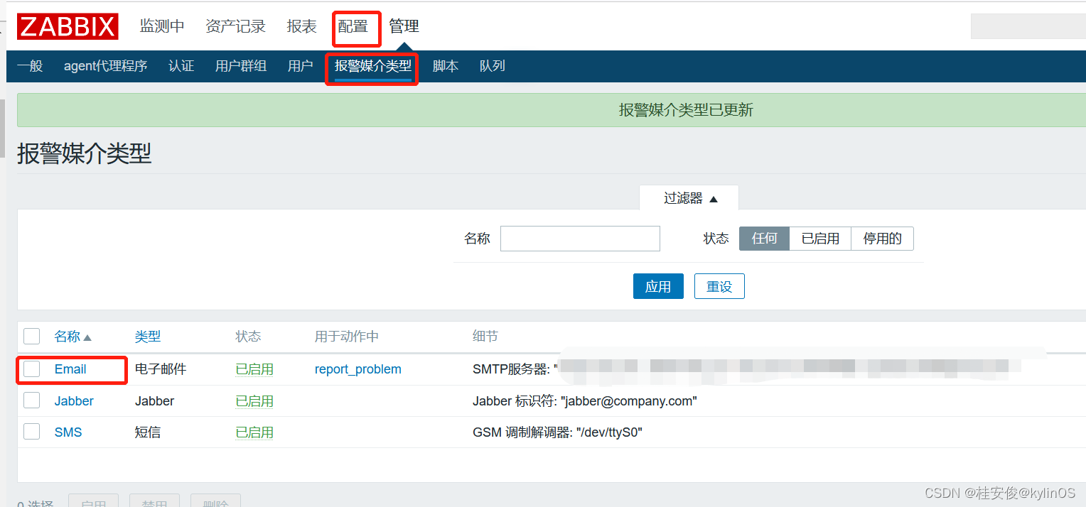Viewport: 1086px width, 507px height.
Task: Open the 用户 submenu
Action: [301, 66]
